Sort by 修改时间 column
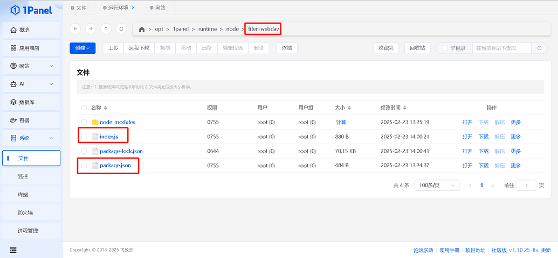558x258 pixels. (405, 107)
